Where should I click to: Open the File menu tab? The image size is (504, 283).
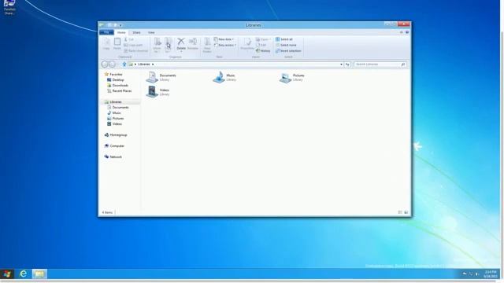click(106, 32)
